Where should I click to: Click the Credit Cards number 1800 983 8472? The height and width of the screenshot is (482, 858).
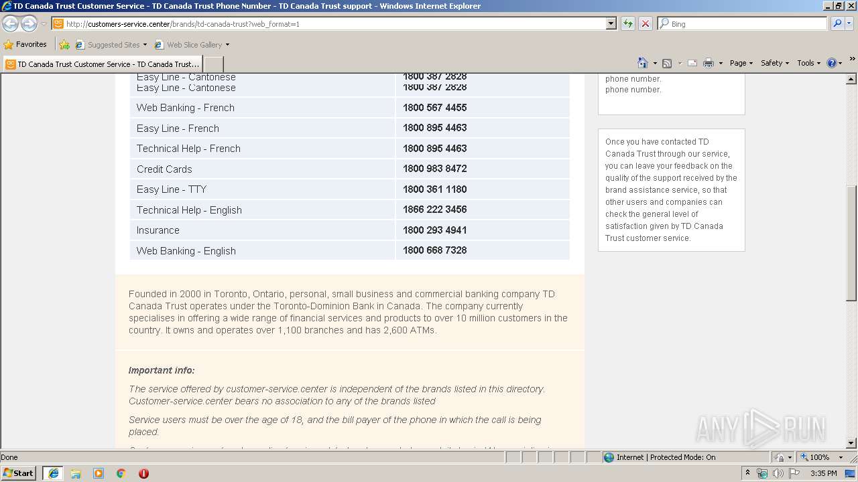tap(434, 169)
